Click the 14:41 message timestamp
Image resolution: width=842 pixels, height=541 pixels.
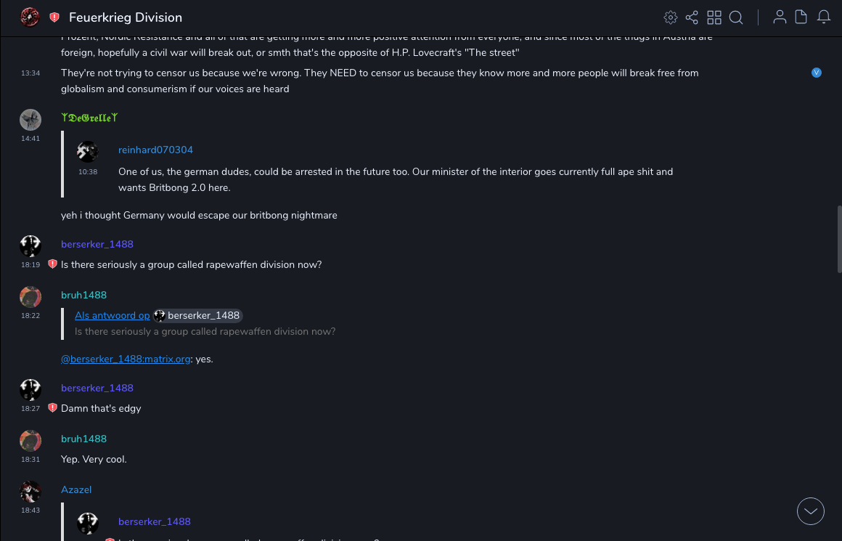(x=30, y=139)
